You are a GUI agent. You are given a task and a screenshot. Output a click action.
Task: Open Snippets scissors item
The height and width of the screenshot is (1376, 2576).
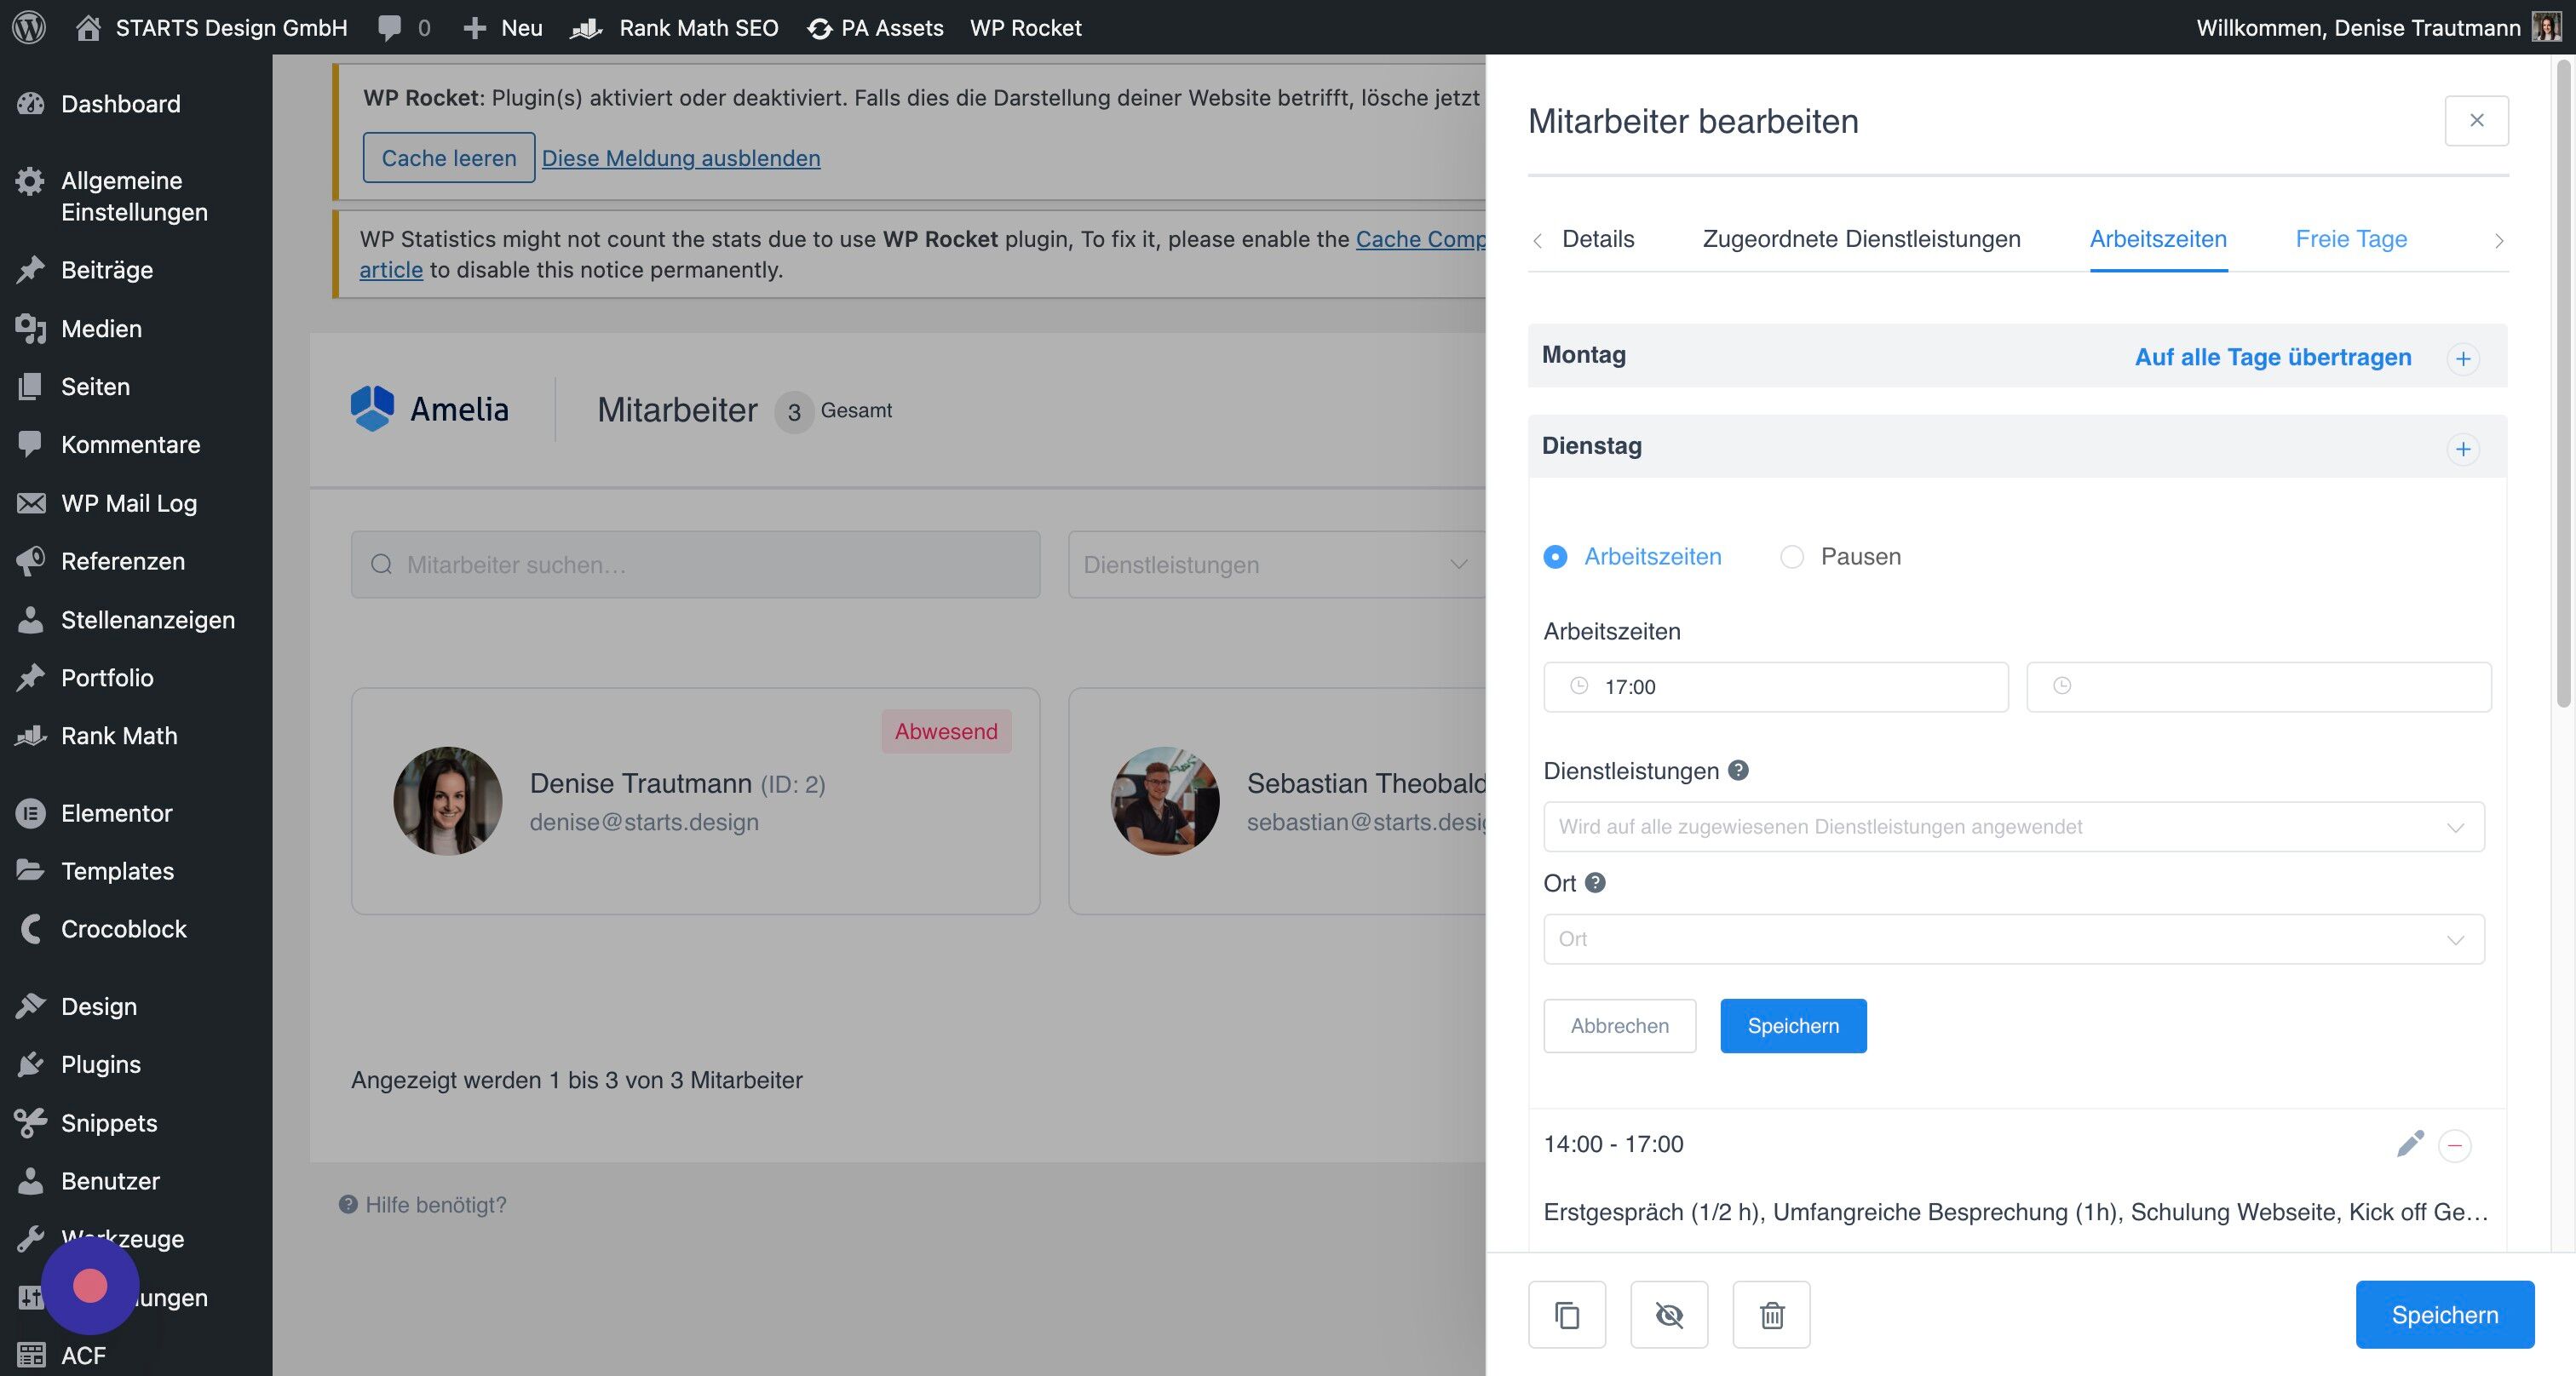109,1122
